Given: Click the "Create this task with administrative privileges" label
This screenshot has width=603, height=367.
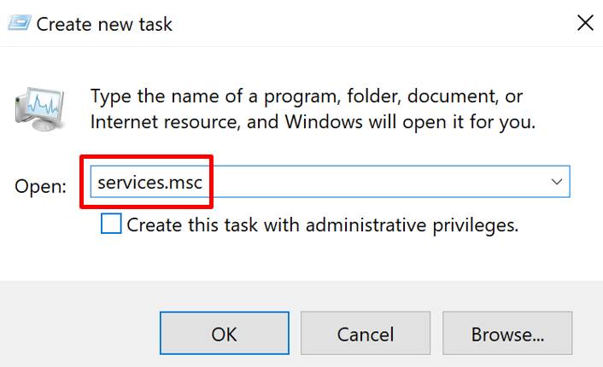Looking at the screenshot, I should (322, 225).
